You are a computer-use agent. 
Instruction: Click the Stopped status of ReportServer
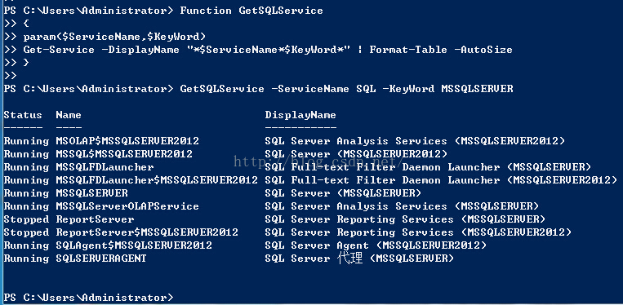pos(26,219)
